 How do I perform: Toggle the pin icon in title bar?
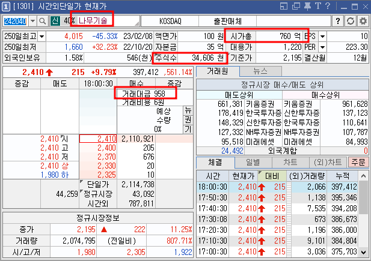(307, 6)
